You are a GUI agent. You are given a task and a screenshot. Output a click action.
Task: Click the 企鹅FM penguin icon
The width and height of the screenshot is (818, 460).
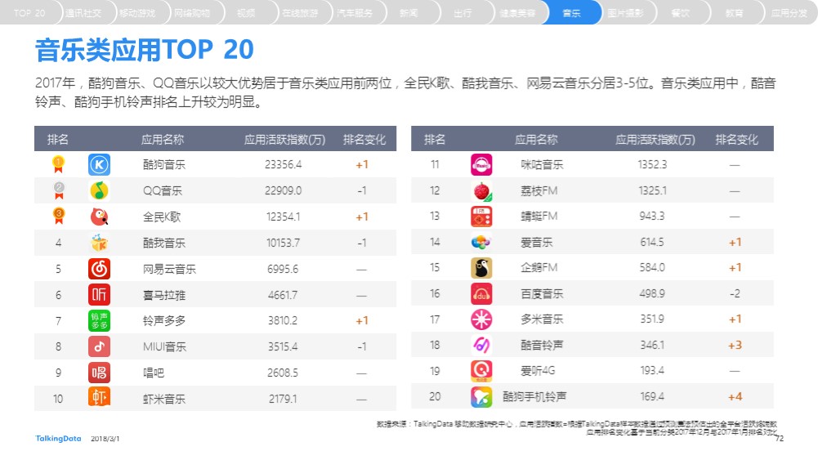coord(481,268)
